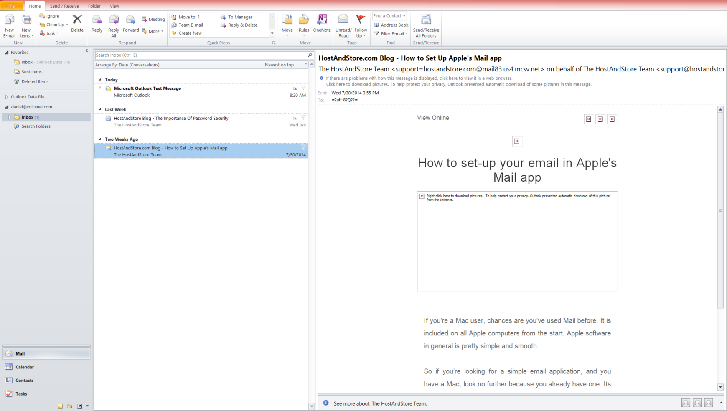
Task: Expand the Inbox (1) folder arrow
Action: (9, 117)
